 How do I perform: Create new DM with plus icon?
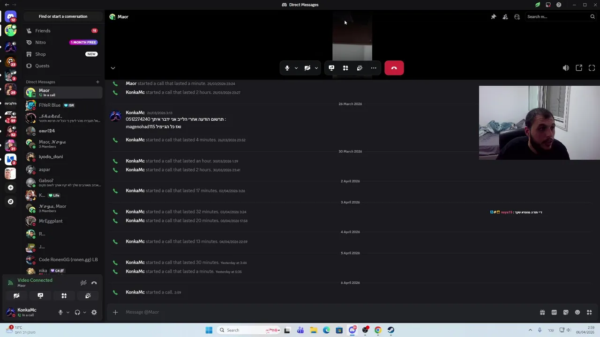(97, 82)
